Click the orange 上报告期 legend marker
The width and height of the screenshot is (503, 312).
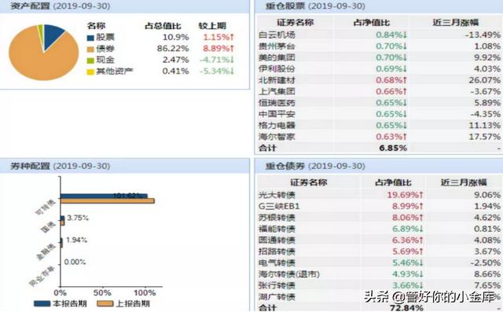pyautogui.click(x=105, y=303)
